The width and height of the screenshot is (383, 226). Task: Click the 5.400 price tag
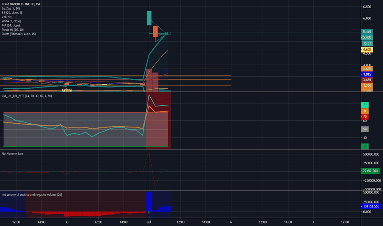click(367, 37)
